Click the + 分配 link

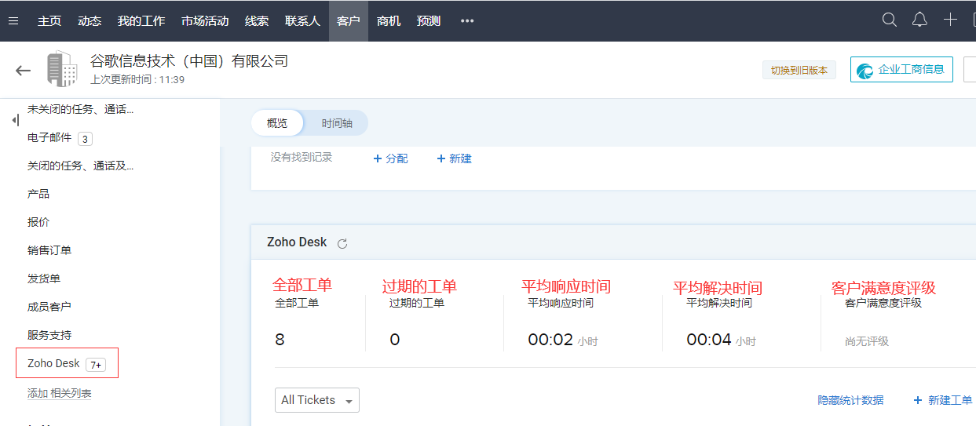(x=390, y=158)
